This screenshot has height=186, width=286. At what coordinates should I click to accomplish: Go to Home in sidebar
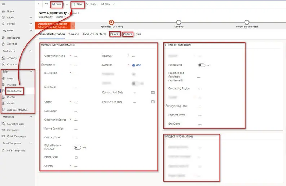10,11
